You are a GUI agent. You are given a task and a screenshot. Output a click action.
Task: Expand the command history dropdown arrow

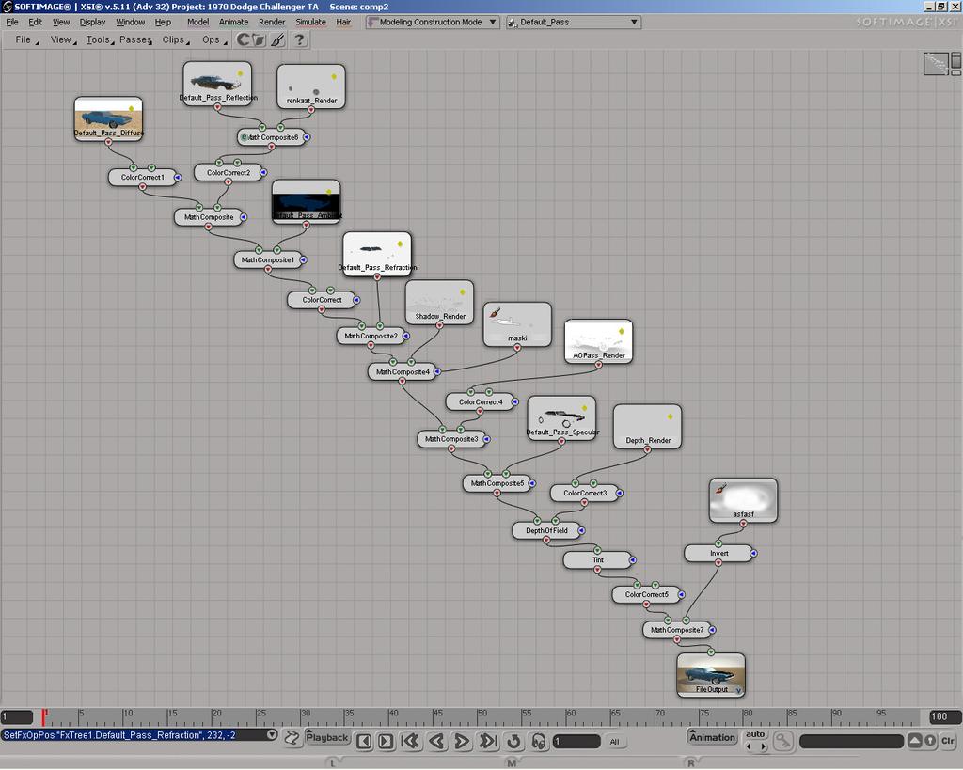(272, 735)
